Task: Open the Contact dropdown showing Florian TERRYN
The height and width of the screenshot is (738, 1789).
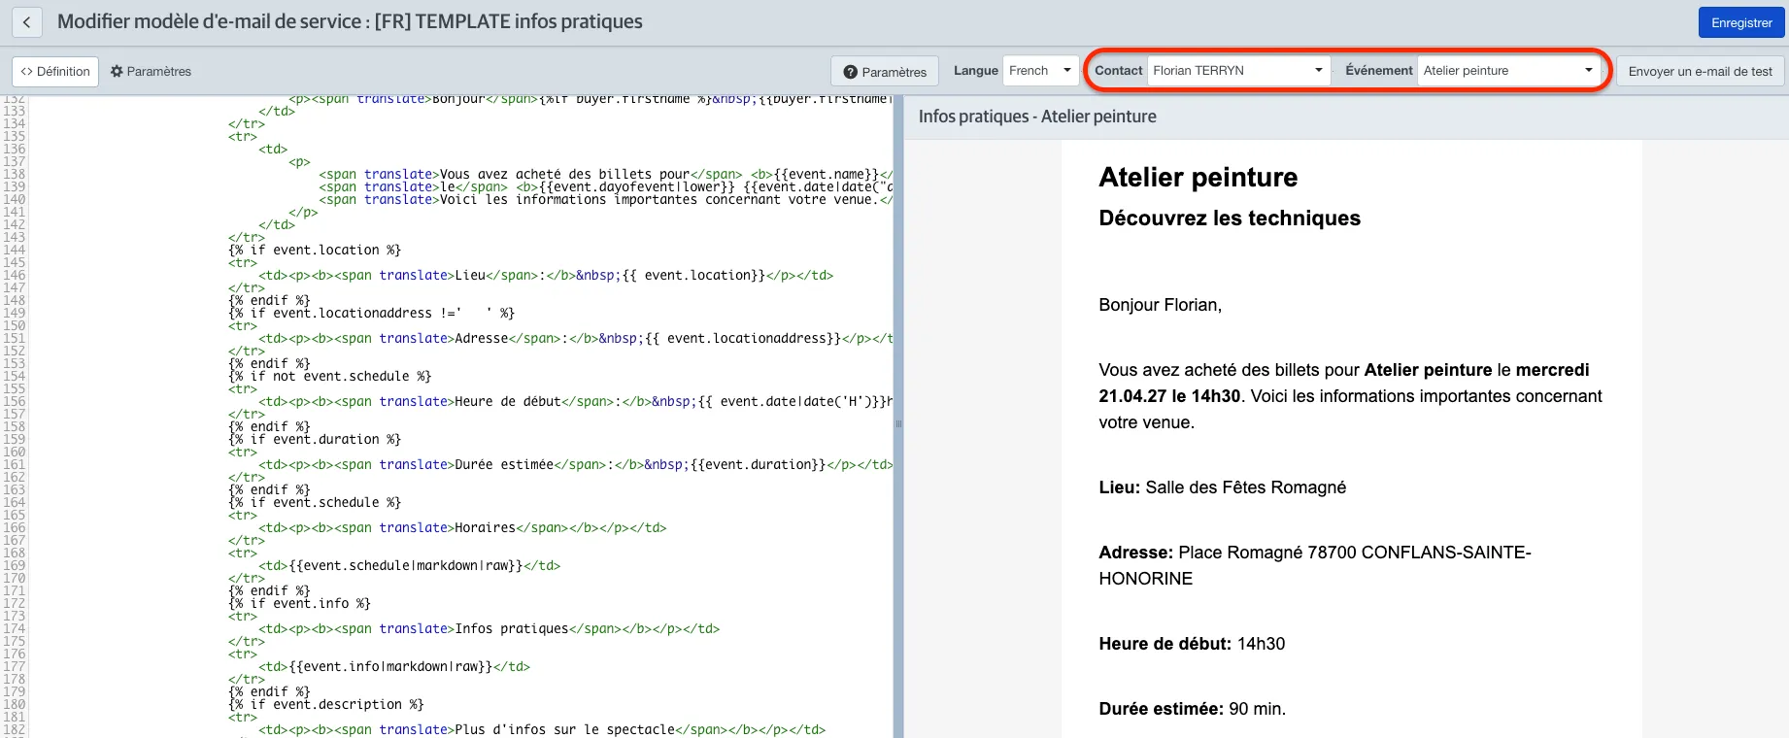Action: [1238, 71]
